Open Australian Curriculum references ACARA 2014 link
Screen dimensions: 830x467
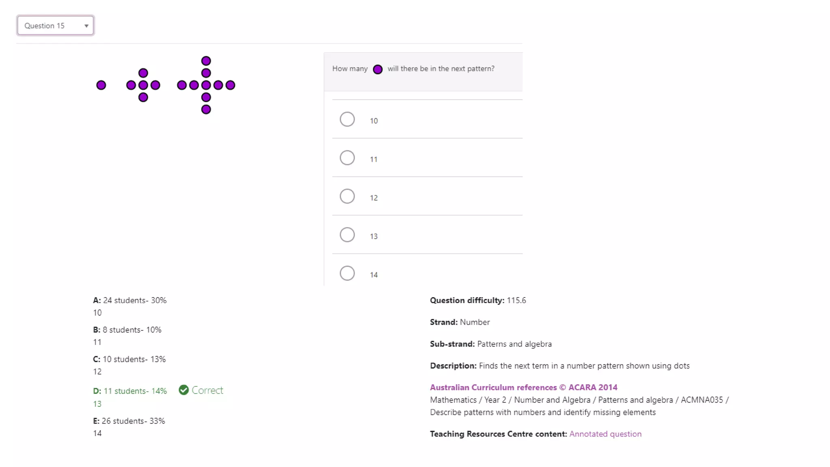[523, 388]
